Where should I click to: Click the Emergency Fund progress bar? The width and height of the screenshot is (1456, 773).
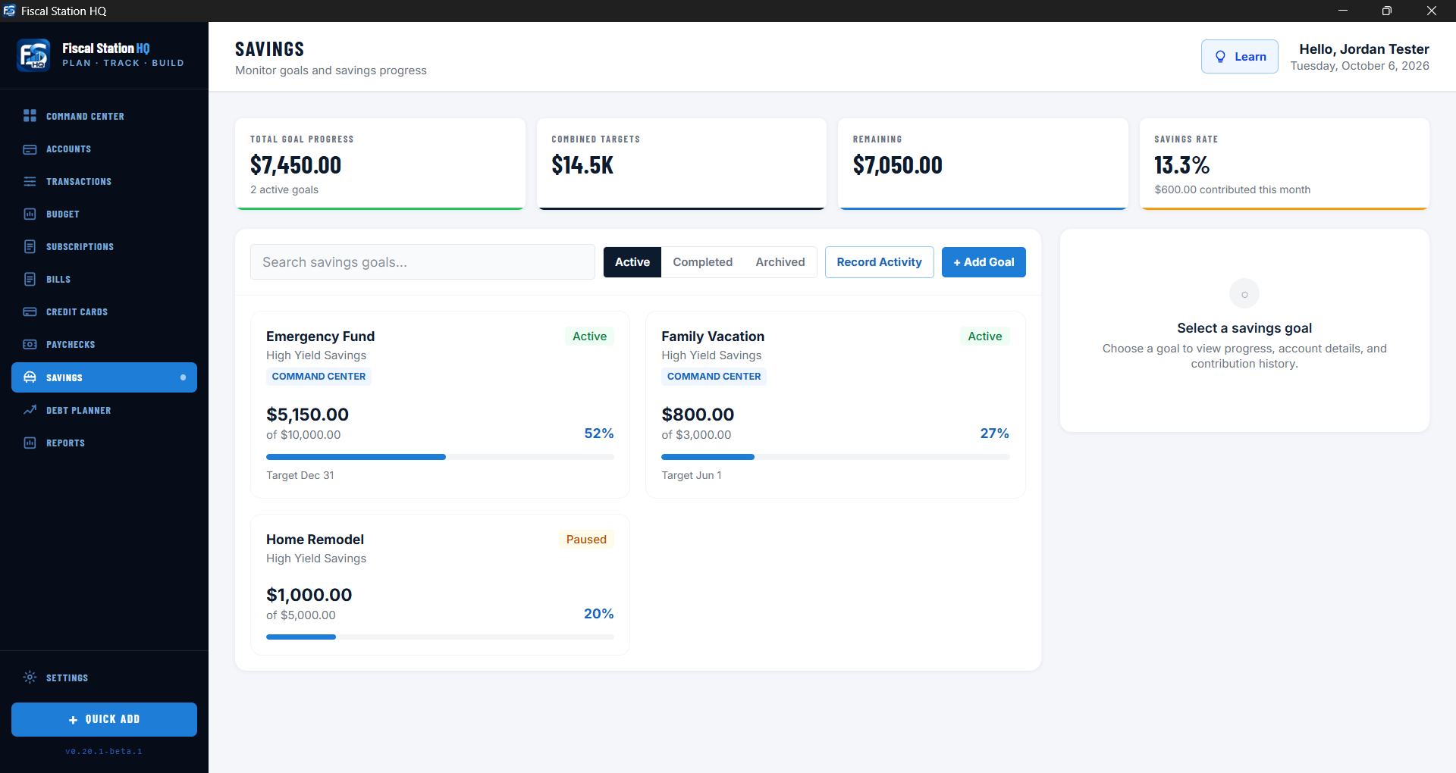coord(440,457)
